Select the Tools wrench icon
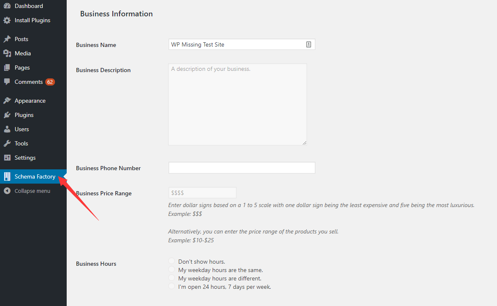 pos(7,143)
